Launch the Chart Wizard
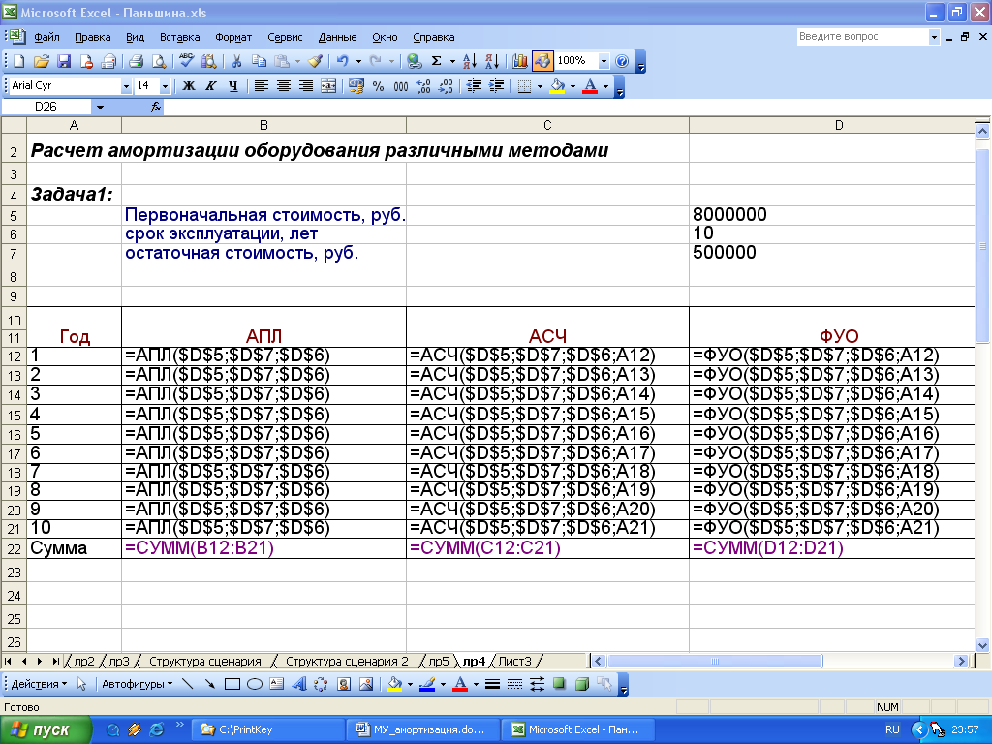 (520, 61)
